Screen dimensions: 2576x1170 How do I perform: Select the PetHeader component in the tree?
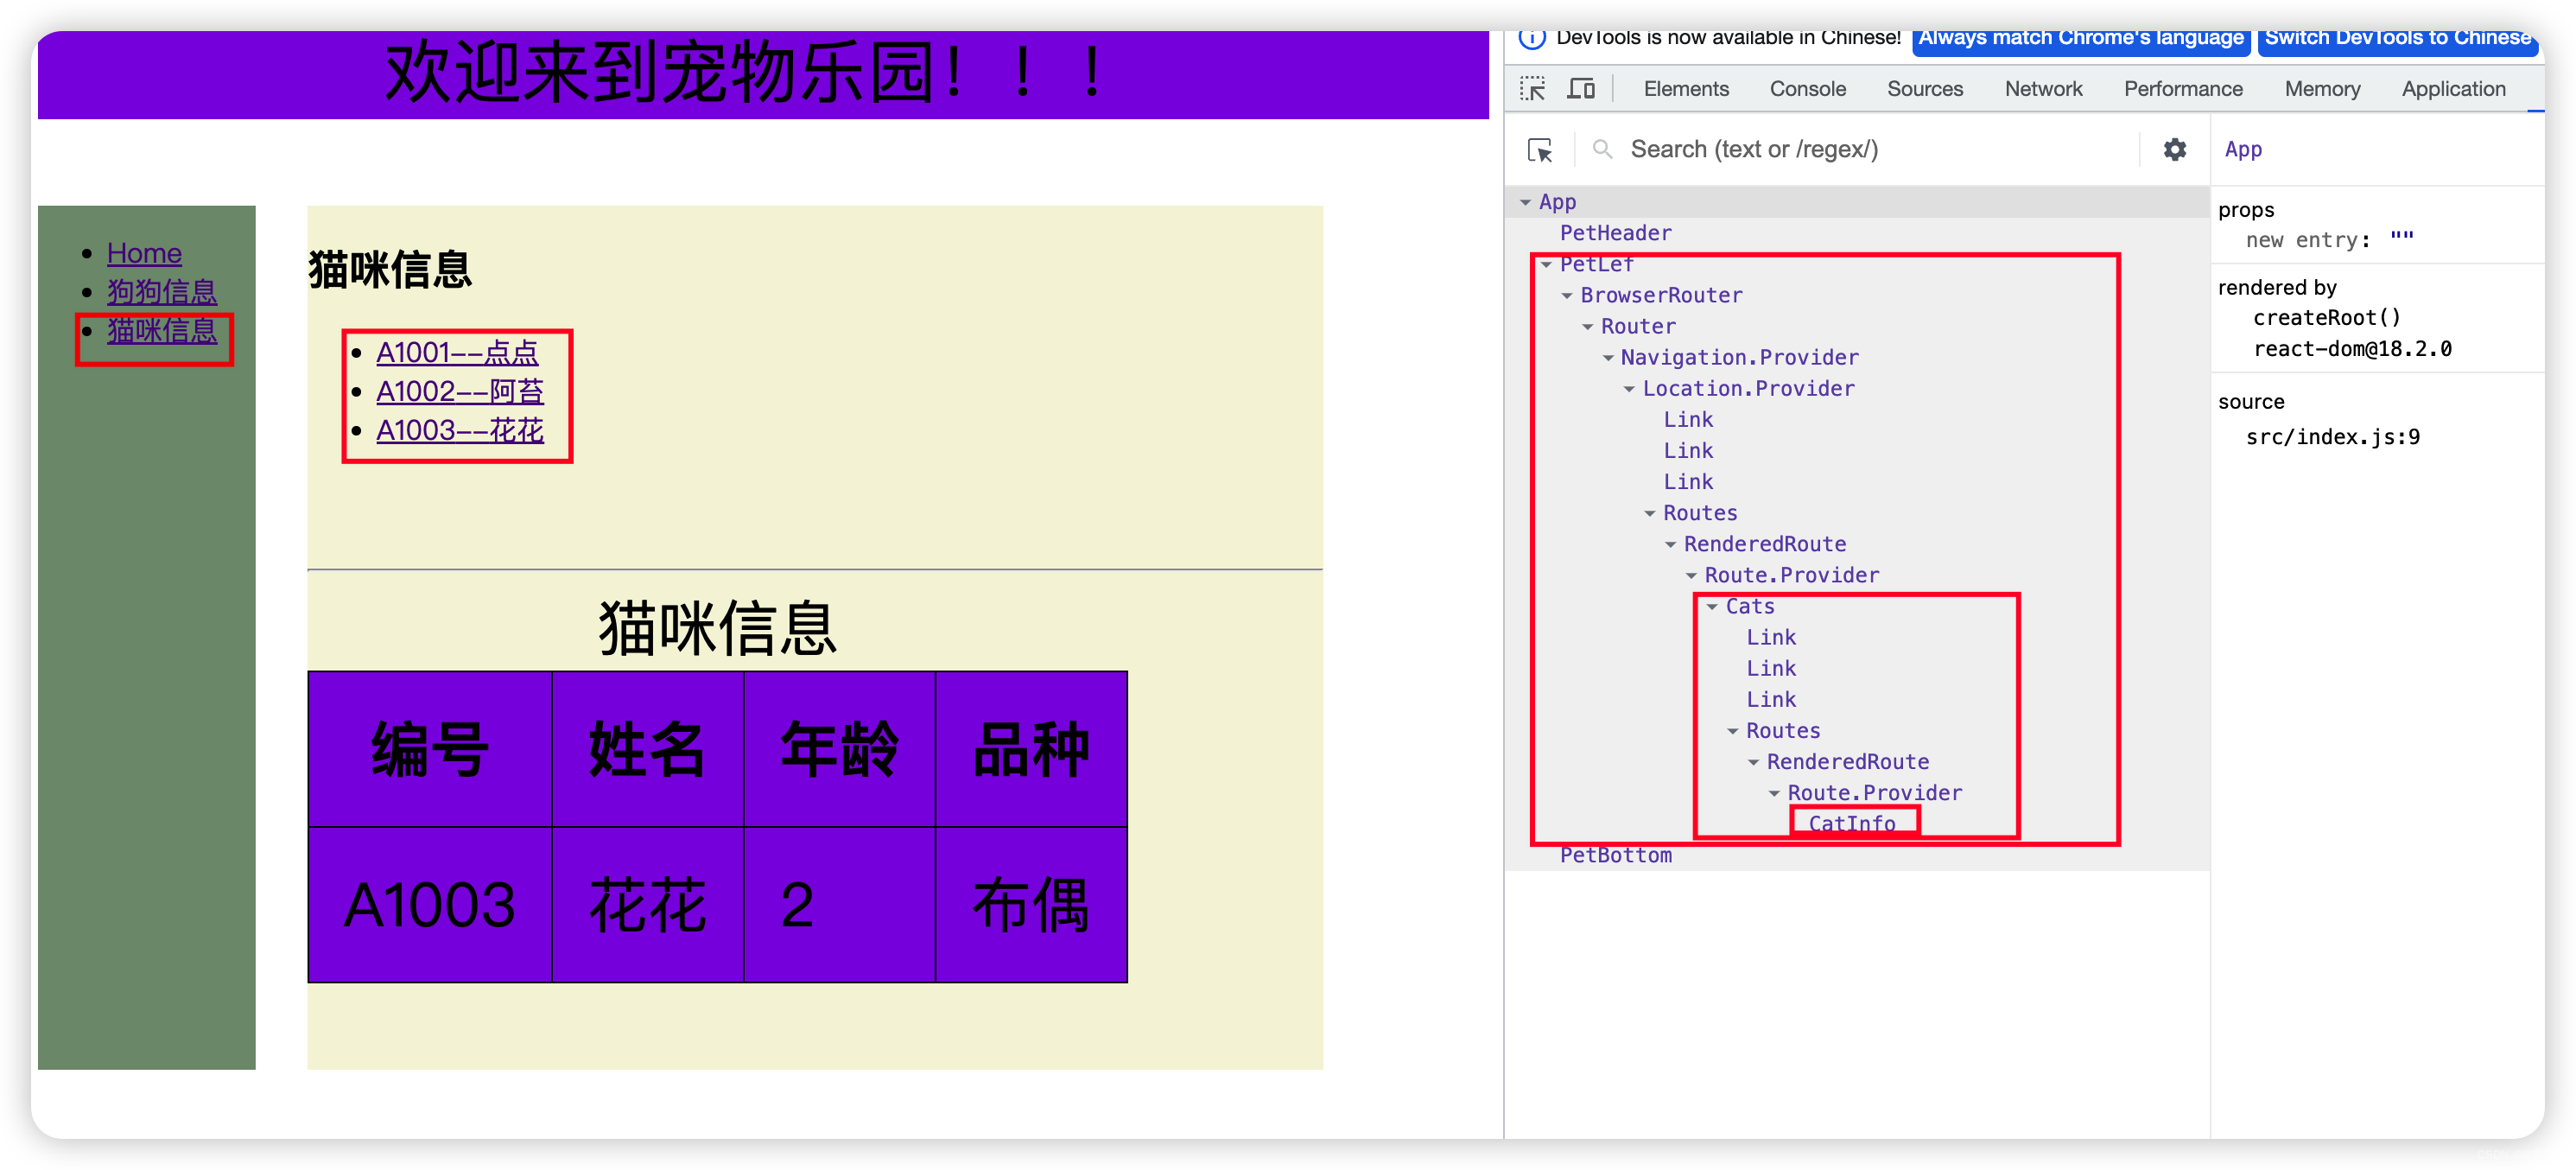1615,232
